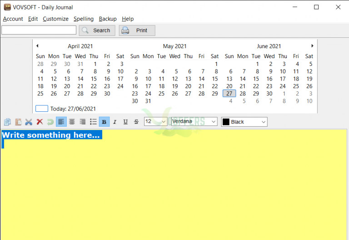Go to previous month with left arrow

[x=37, y=45]
